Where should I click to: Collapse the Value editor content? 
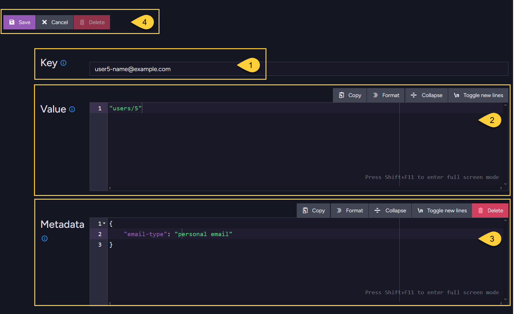[x=426, y=95]
